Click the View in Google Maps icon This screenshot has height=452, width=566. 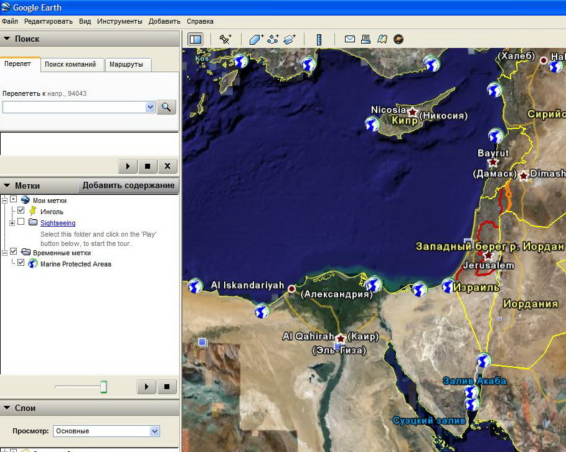click(382, 39)
